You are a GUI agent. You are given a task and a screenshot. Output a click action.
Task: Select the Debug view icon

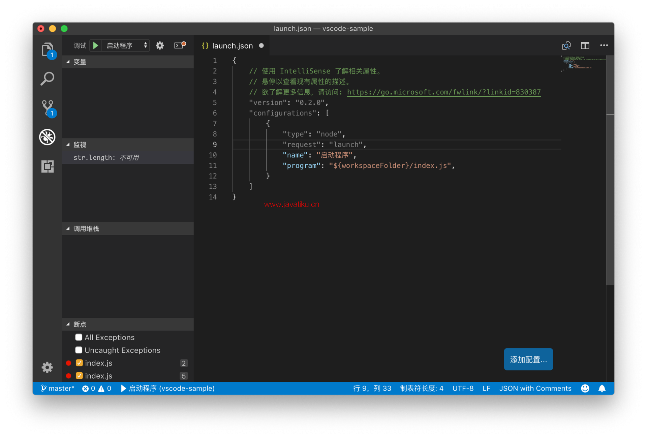click(47, 137)
